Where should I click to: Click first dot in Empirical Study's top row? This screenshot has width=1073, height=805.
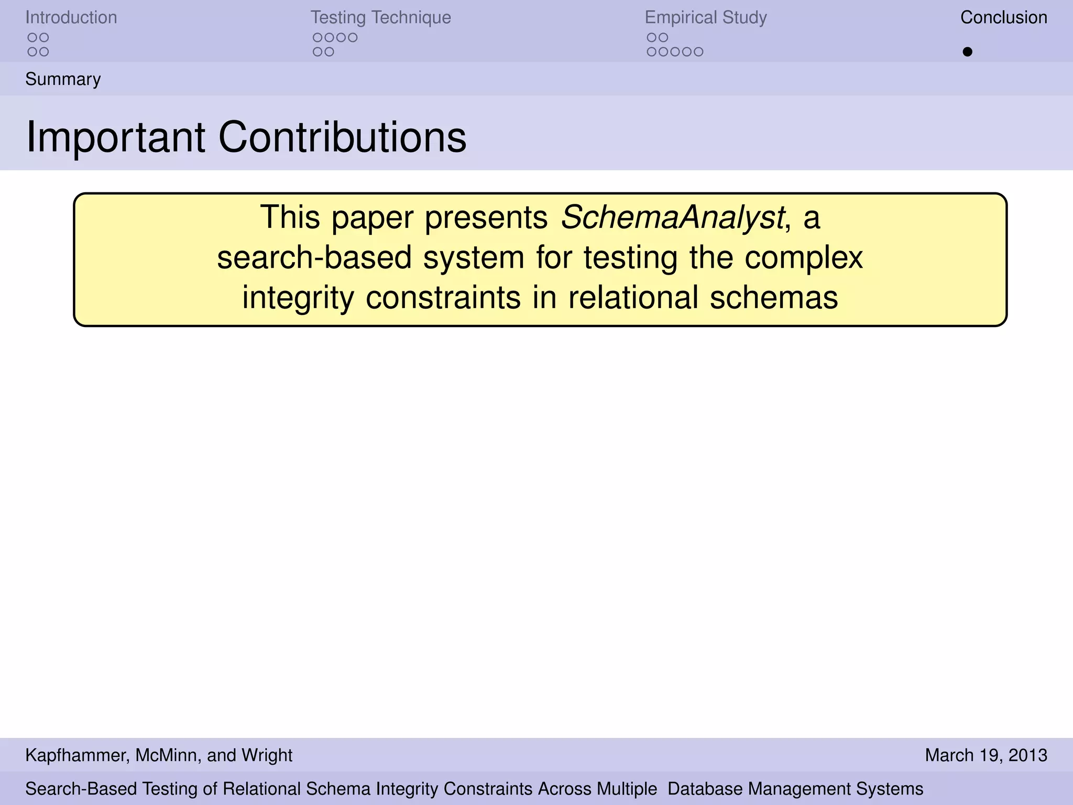pyautogui.click(x=652, y=38)
